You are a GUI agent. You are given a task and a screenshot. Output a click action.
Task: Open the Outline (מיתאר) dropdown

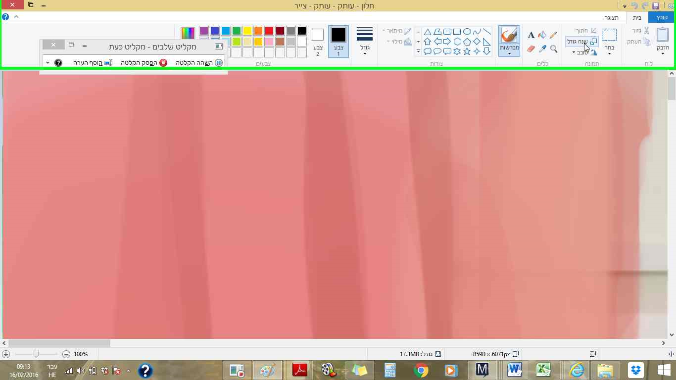coord(397,31)
